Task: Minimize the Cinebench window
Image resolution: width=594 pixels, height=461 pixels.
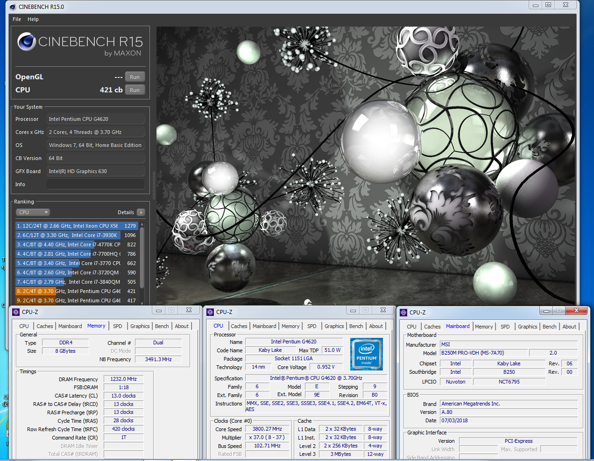Action: coord(536,5)
